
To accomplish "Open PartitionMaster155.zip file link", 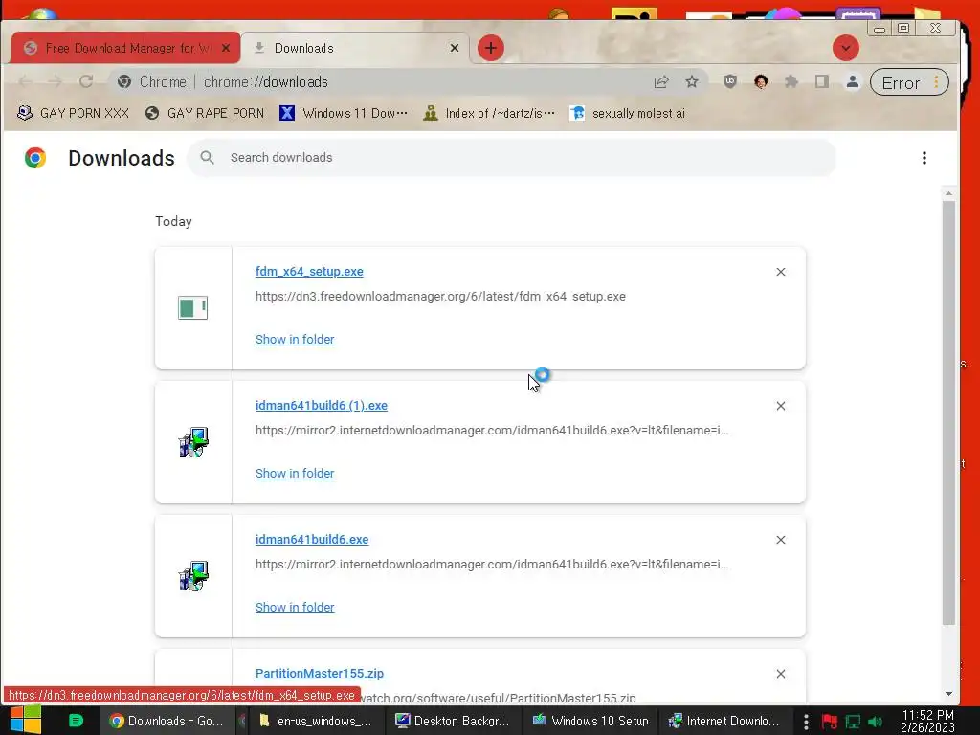I will [x=320, y=674].
